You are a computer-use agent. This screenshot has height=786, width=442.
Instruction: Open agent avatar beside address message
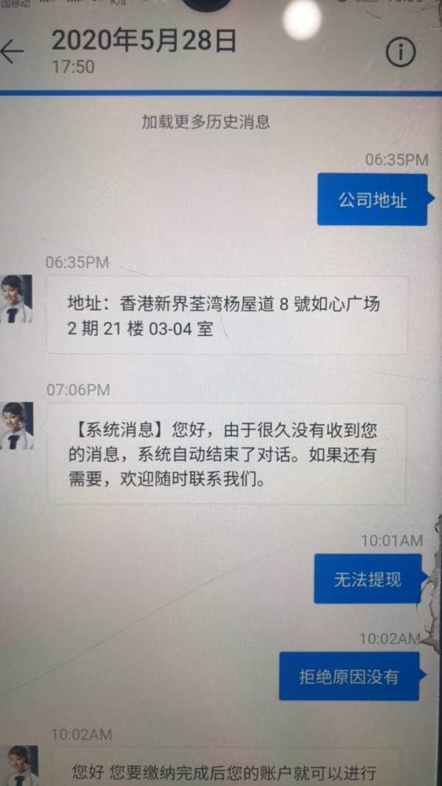[15, 299]
